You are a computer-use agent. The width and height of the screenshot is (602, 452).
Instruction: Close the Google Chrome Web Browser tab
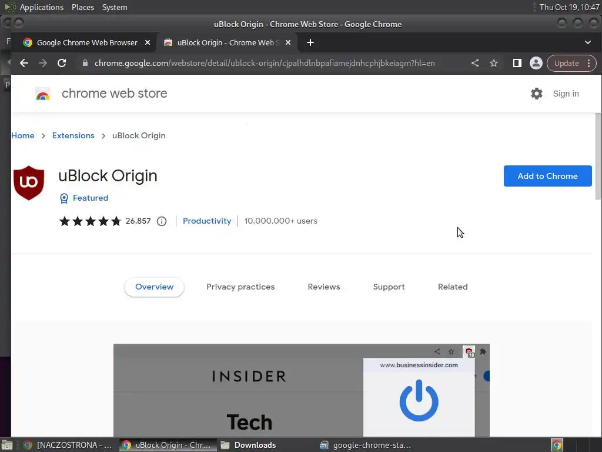pos(148,42)
